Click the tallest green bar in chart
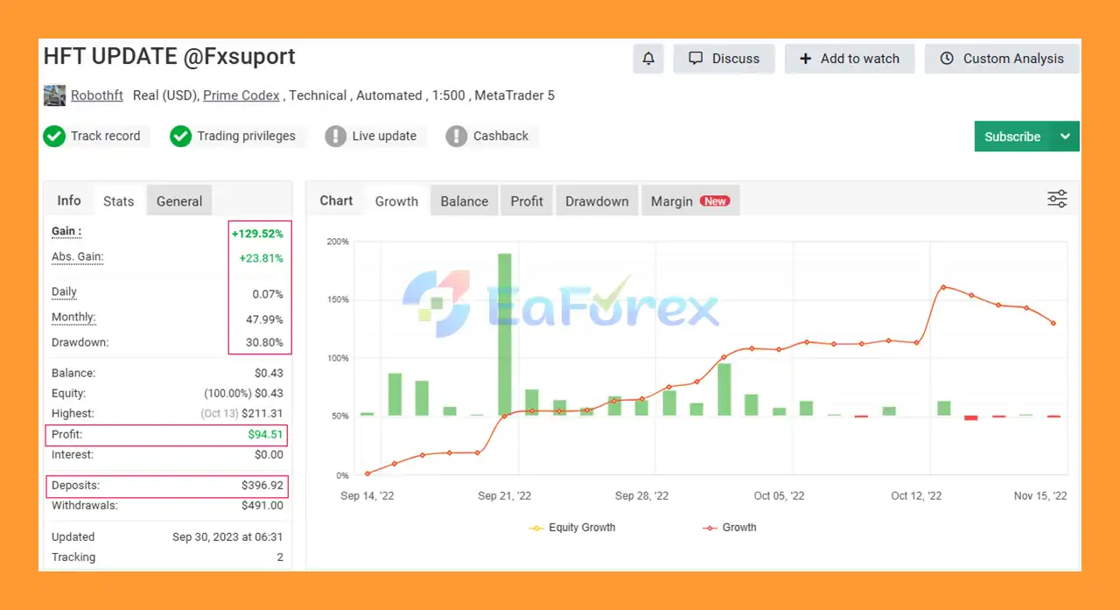This screenshot has height=610, width=1120. (505, 334)
